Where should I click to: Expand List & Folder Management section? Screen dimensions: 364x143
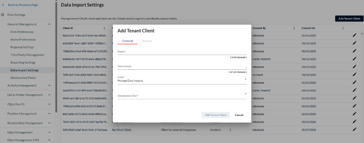tap(49, 95)
